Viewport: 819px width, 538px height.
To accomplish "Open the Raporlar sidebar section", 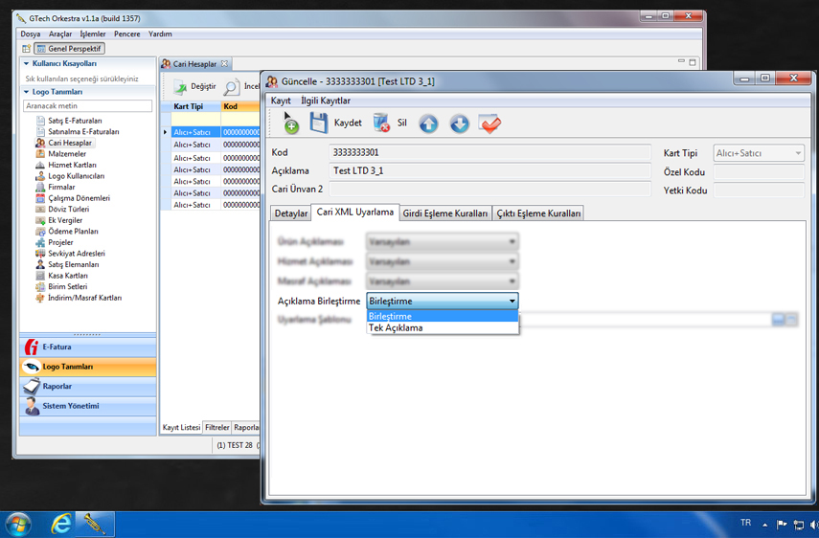I will (x=88, y=387).
